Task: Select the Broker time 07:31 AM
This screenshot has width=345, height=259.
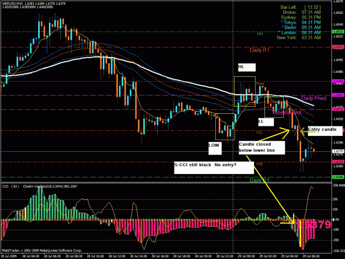Action: 311,12
